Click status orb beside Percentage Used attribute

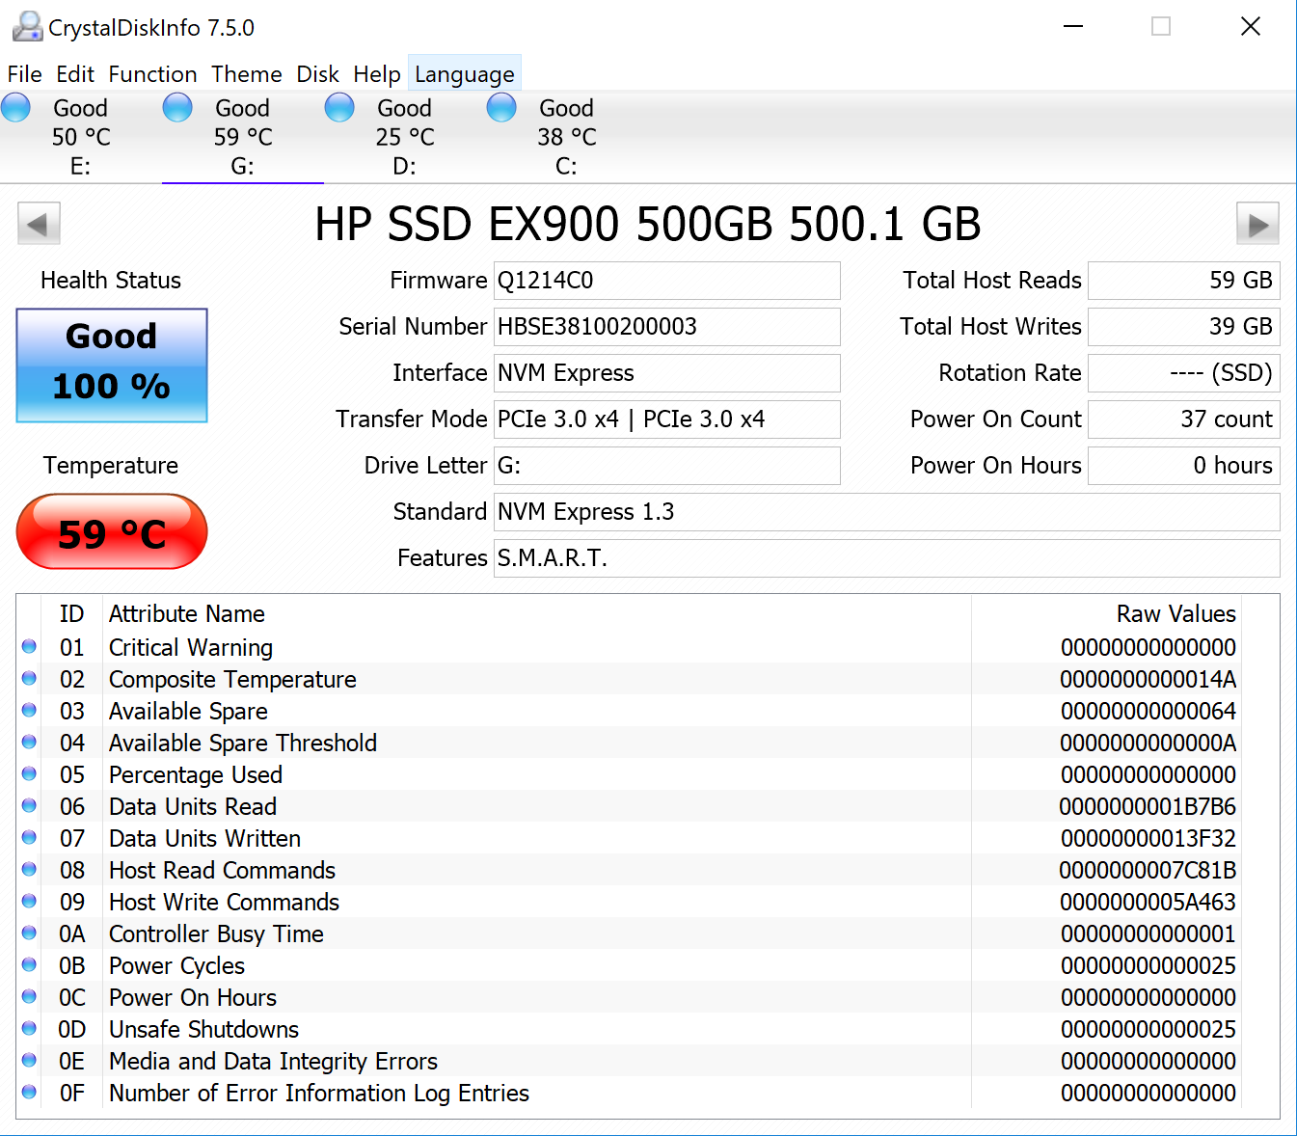coord(29,774)
